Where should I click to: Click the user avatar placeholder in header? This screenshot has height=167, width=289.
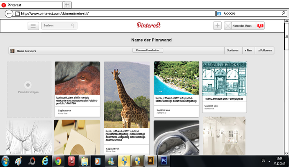[x=228, y=26]
